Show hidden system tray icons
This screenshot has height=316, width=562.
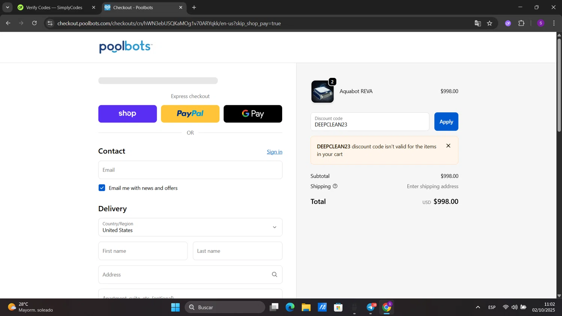478,307
